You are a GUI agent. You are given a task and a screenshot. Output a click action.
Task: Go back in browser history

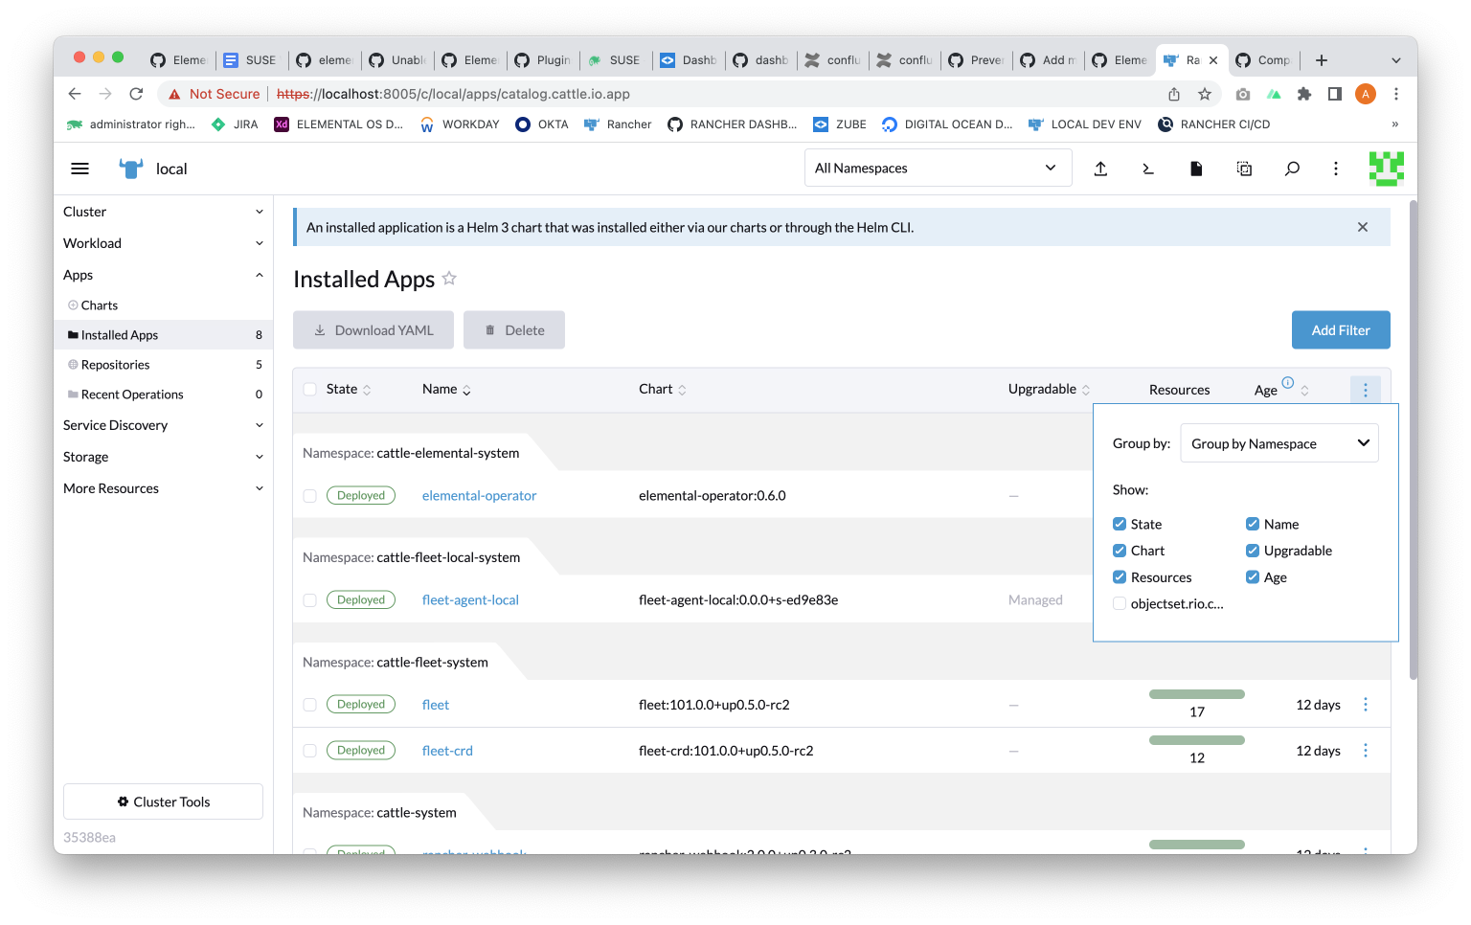point(75,94)
